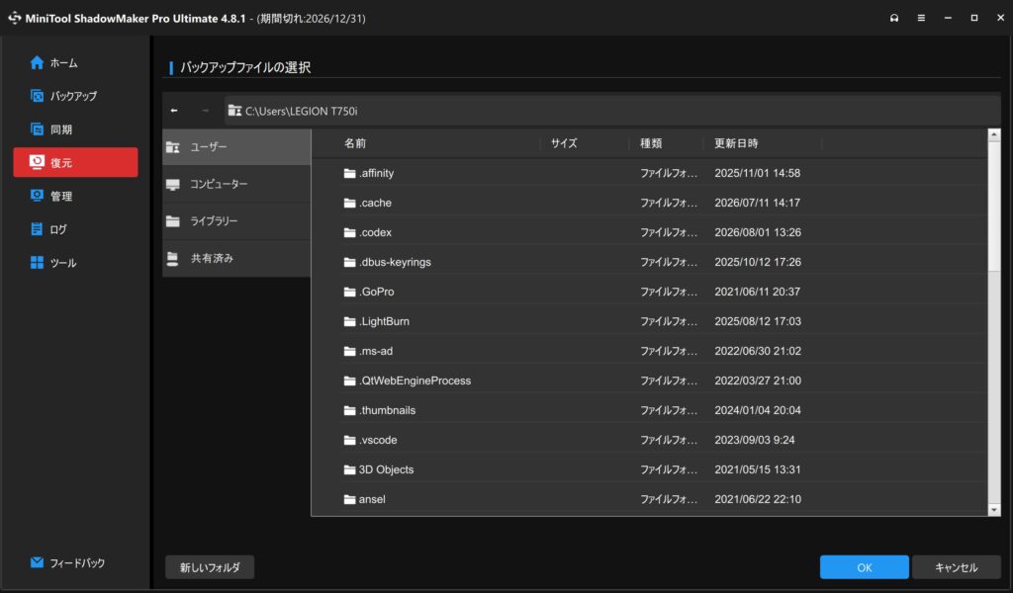Select the date 2025/11/01 14:58
The image size is (1013, 593).
[x=757, y=173]
